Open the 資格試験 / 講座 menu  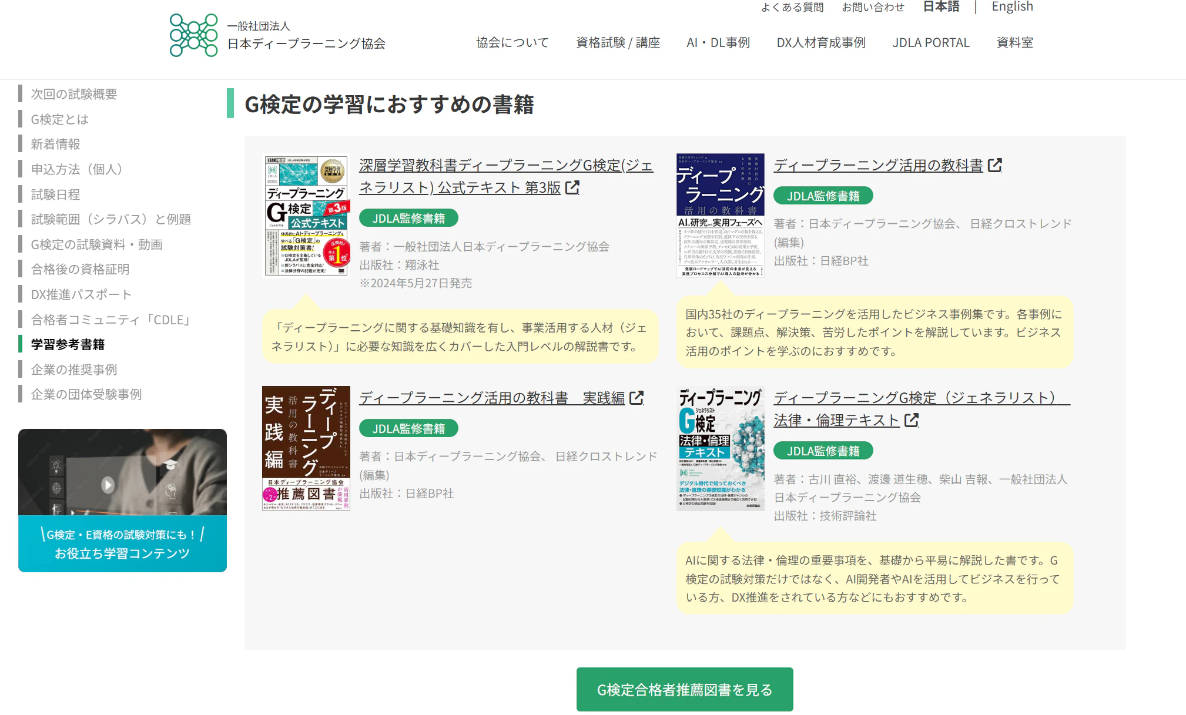pyautogui.click(x=618, y=42)
